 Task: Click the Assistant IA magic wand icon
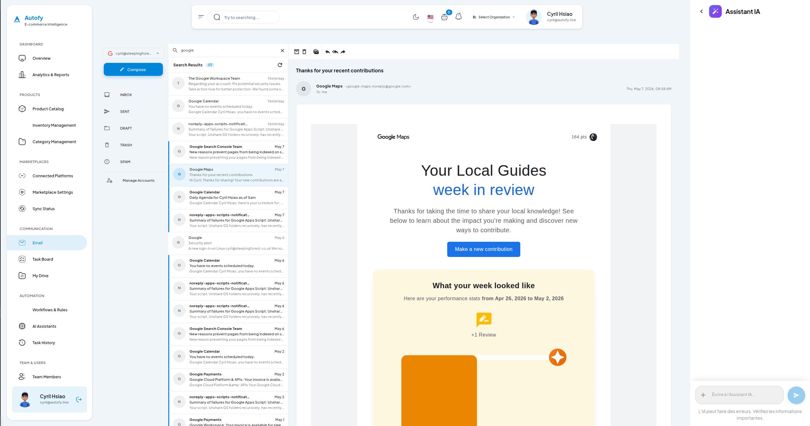(715, 11)
